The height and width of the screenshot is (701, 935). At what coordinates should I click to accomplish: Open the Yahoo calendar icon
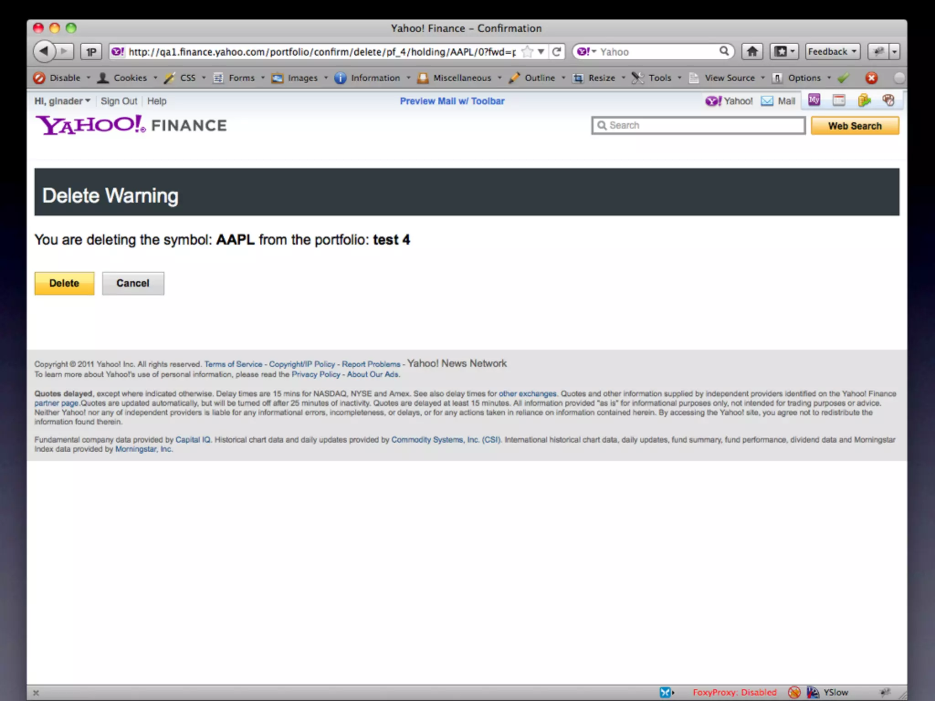(839, 100)
